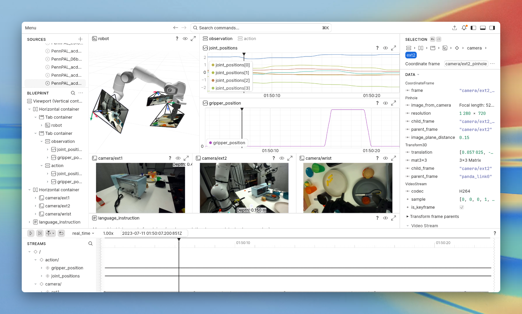The height and width of the screenshot is (314, 522).
Task: Toggle visibility of camera/ext1 view
Action: (178, 158)
